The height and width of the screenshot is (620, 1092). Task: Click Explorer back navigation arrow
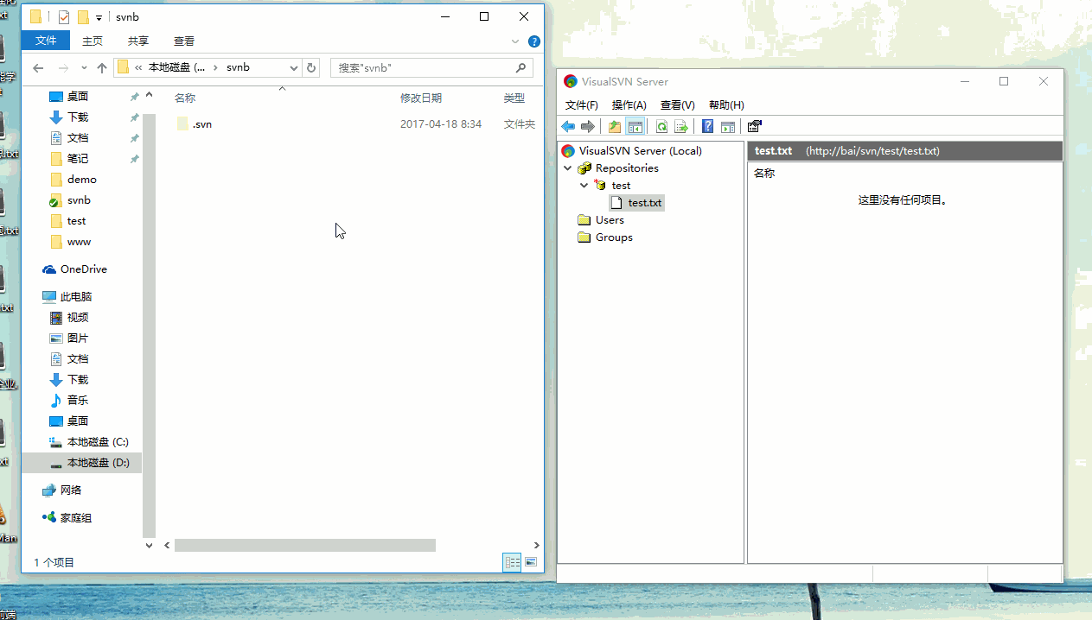(38, 67)
